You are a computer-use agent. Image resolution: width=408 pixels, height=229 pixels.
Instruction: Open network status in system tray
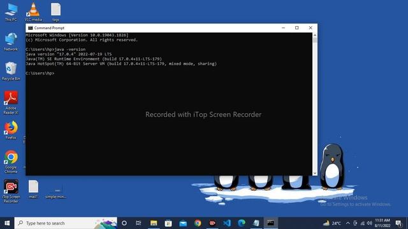coord(363,223)
